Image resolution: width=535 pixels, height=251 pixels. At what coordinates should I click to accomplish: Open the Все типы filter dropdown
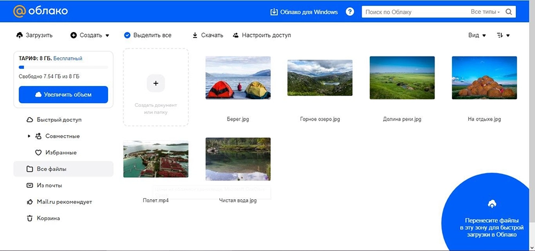(x=485, y=12)
